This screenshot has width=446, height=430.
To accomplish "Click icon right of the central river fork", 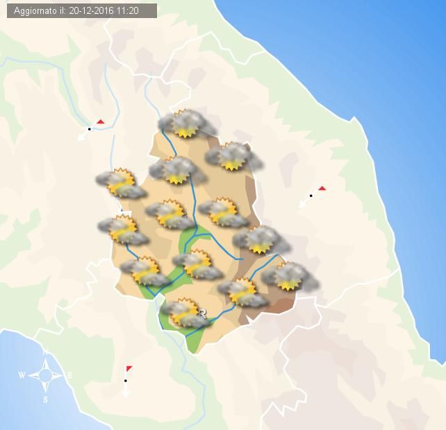I will point(222,212).
